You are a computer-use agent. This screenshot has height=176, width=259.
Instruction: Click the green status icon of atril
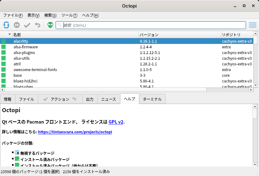[3, 64]
